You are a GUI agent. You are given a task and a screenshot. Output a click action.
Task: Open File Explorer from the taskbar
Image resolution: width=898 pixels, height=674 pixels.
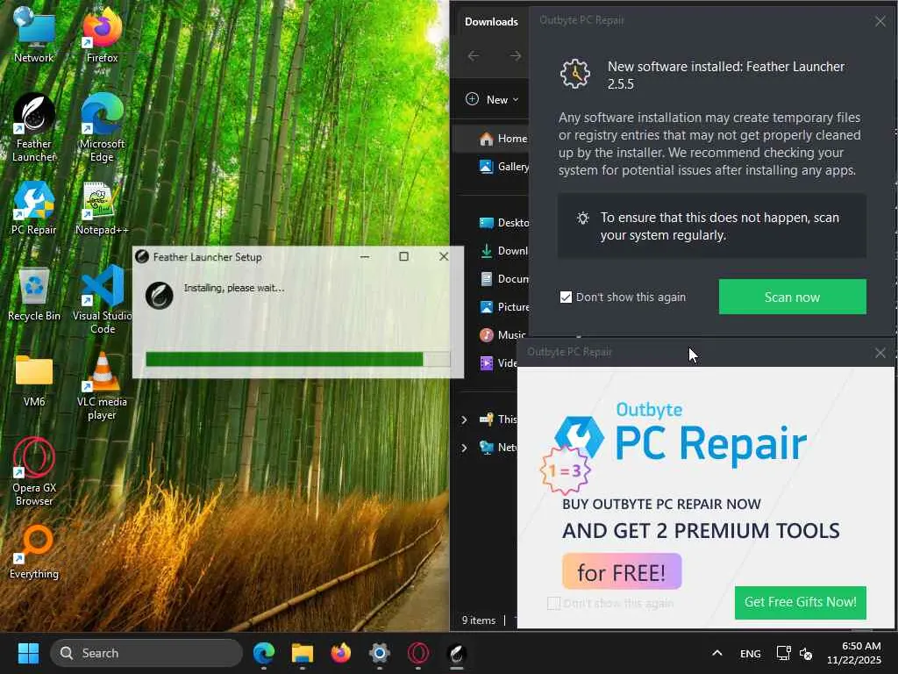click(303, 653)
